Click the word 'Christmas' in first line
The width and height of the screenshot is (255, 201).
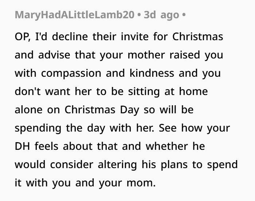(197, 37)
